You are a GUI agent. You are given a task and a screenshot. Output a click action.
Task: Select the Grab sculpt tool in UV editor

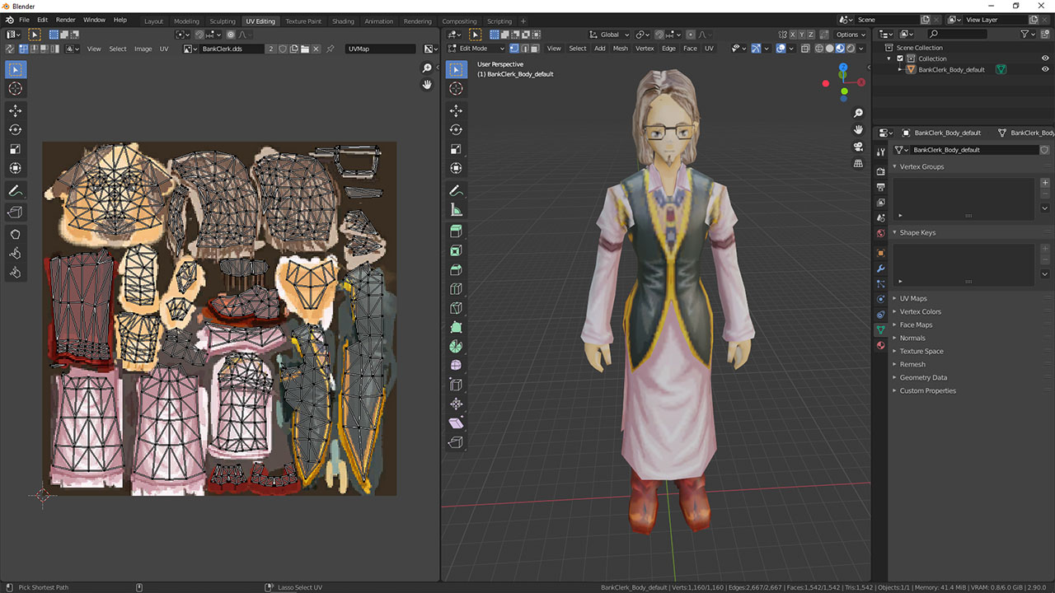click(16, 234)
